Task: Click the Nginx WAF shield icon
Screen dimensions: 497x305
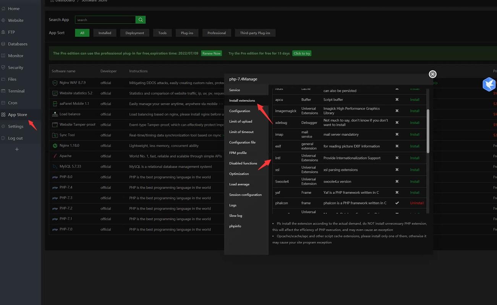Action: click(55, 83)
